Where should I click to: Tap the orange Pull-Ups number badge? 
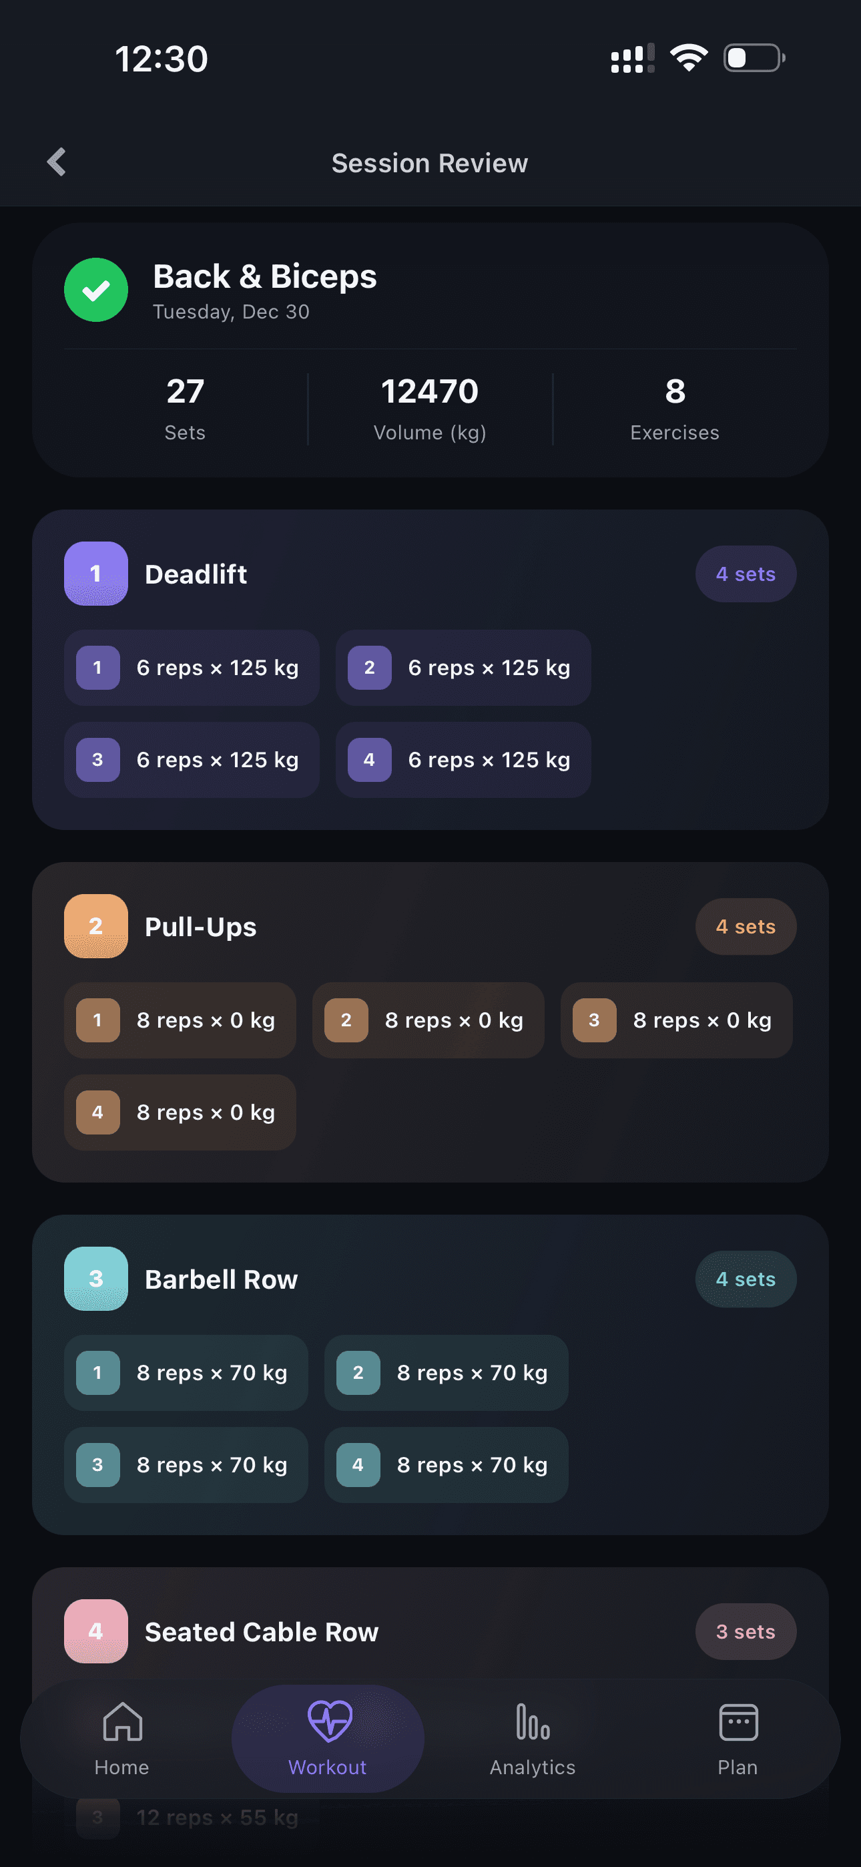coord(95,925)
